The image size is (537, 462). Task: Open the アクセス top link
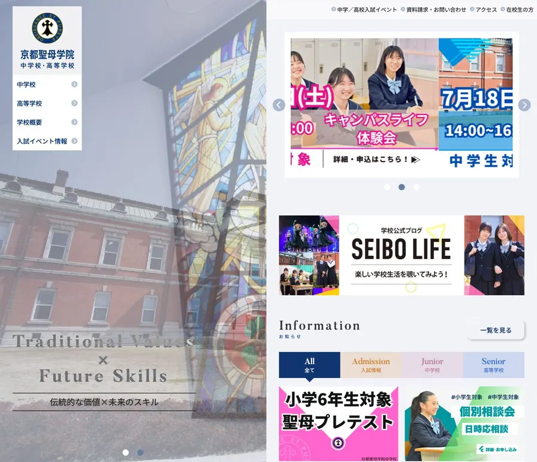pos(486,10)
